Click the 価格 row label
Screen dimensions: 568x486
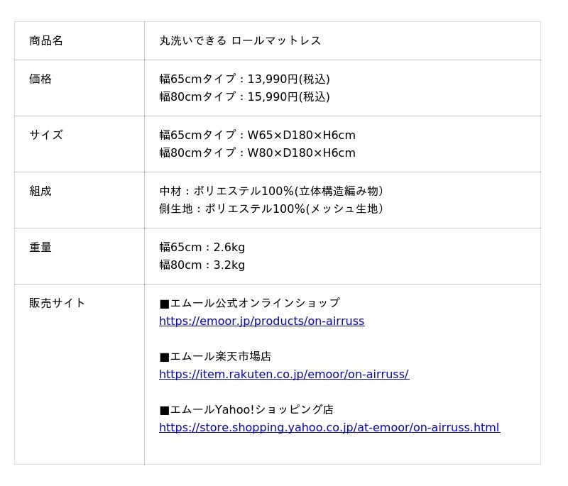click(x=40, y=79)
